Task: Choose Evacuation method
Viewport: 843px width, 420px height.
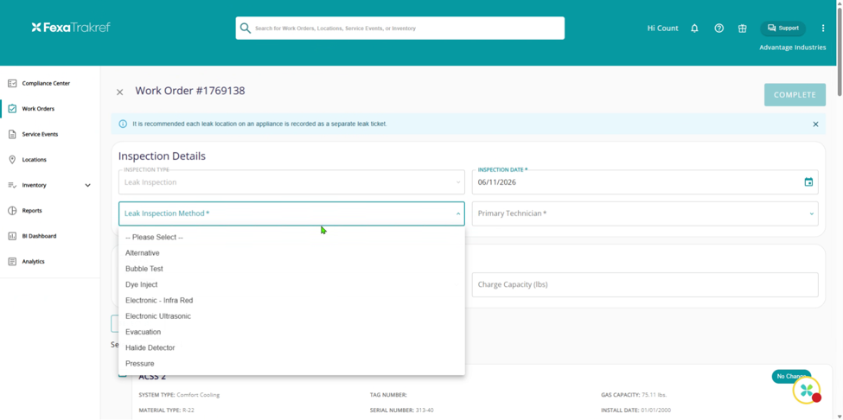Action: (x=291, y=332)
